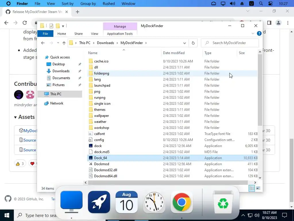Open the Calendar Aug 10 dock icon
Image resolution: width=294 pixels, height=221 pixels.
(126, 202)
